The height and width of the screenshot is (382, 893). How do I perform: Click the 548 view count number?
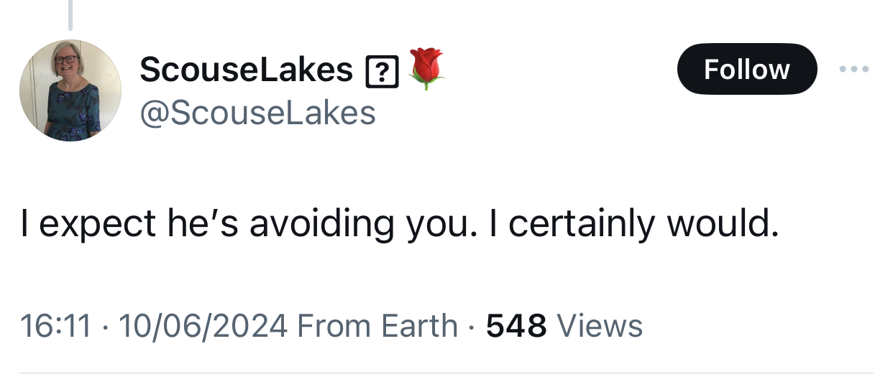tap(516, 325)
